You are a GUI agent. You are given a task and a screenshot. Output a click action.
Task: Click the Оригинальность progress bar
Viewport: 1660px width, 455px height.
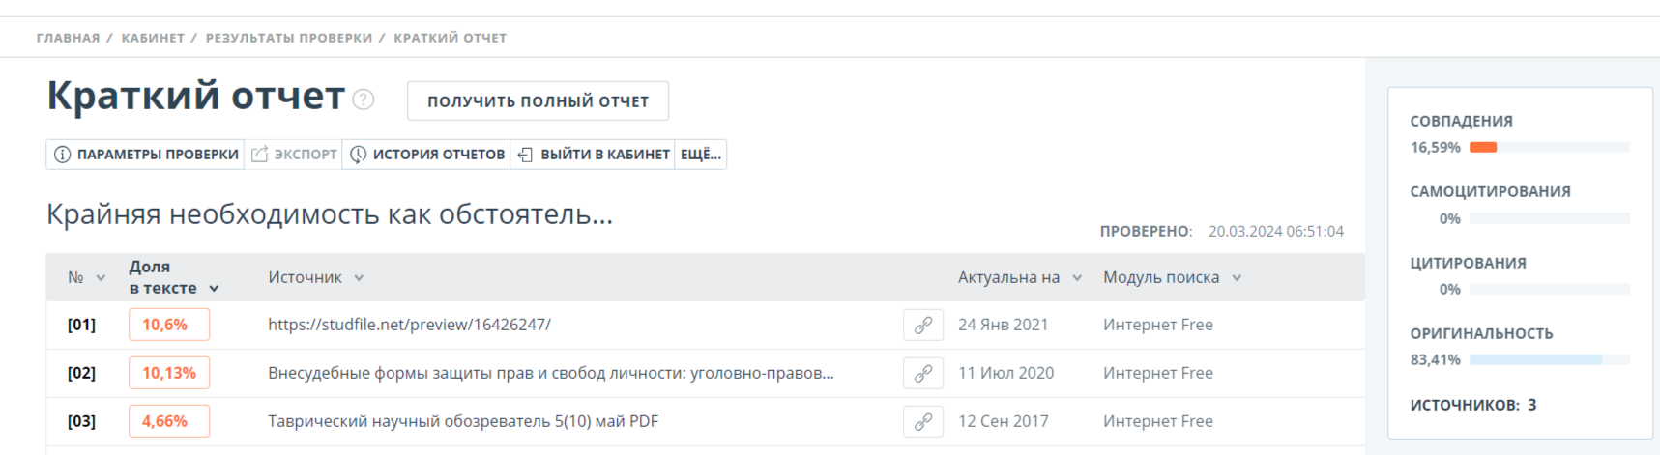tap(1550, 359)
